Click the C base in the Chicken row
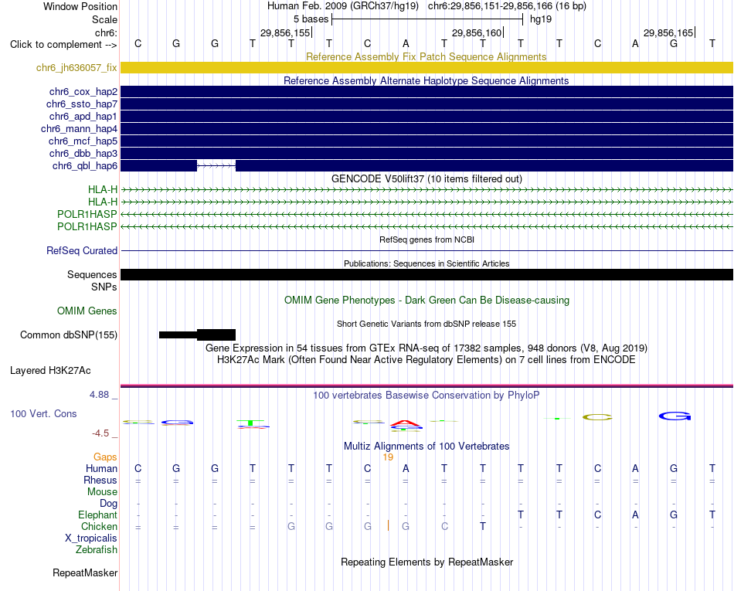 pyautogui.click(x=444, y=526)
